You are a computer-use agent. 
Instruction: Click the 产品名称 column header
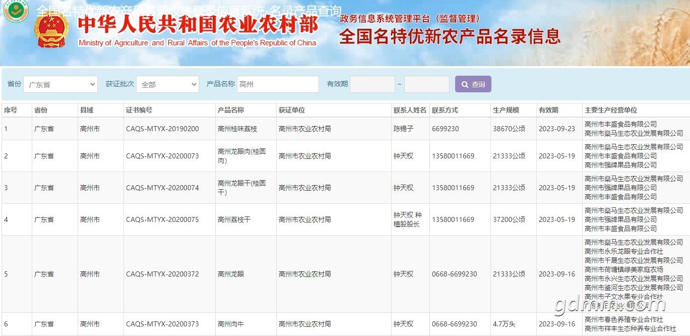point(231,110)
